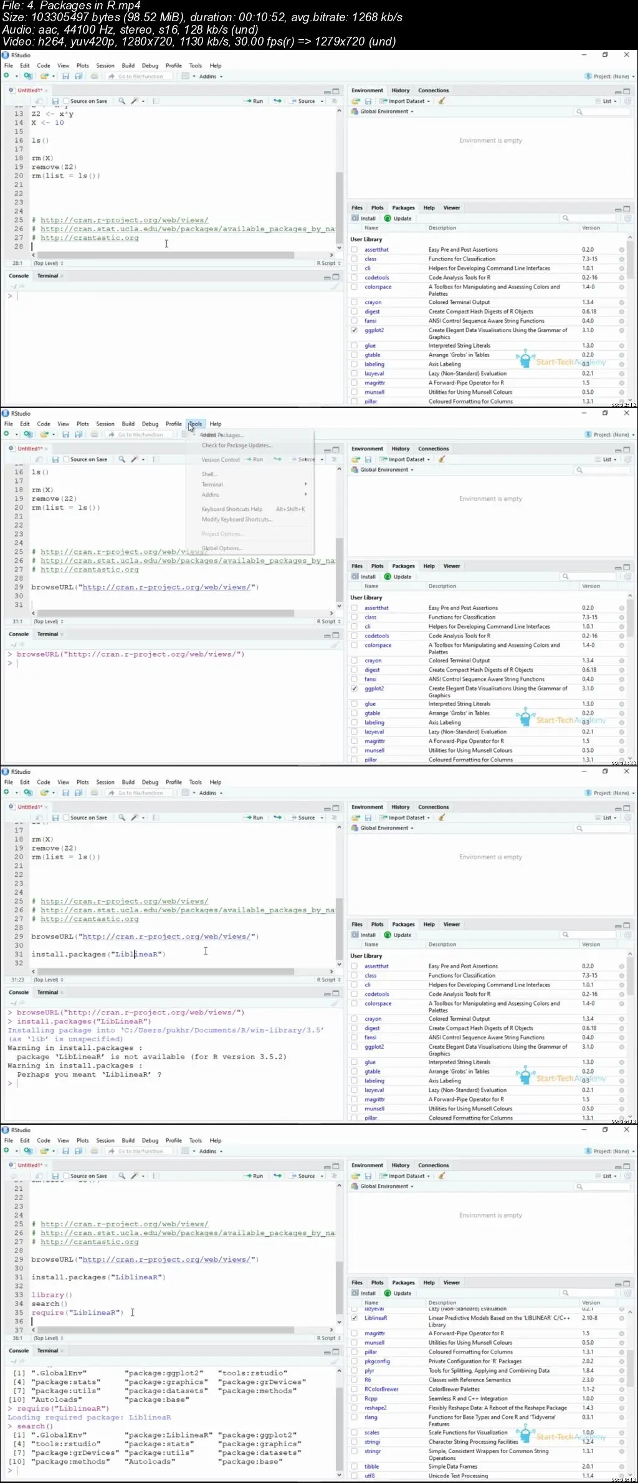
Task: Click load workspace icon in first frame's Environment
Action: tap(356, 101)
